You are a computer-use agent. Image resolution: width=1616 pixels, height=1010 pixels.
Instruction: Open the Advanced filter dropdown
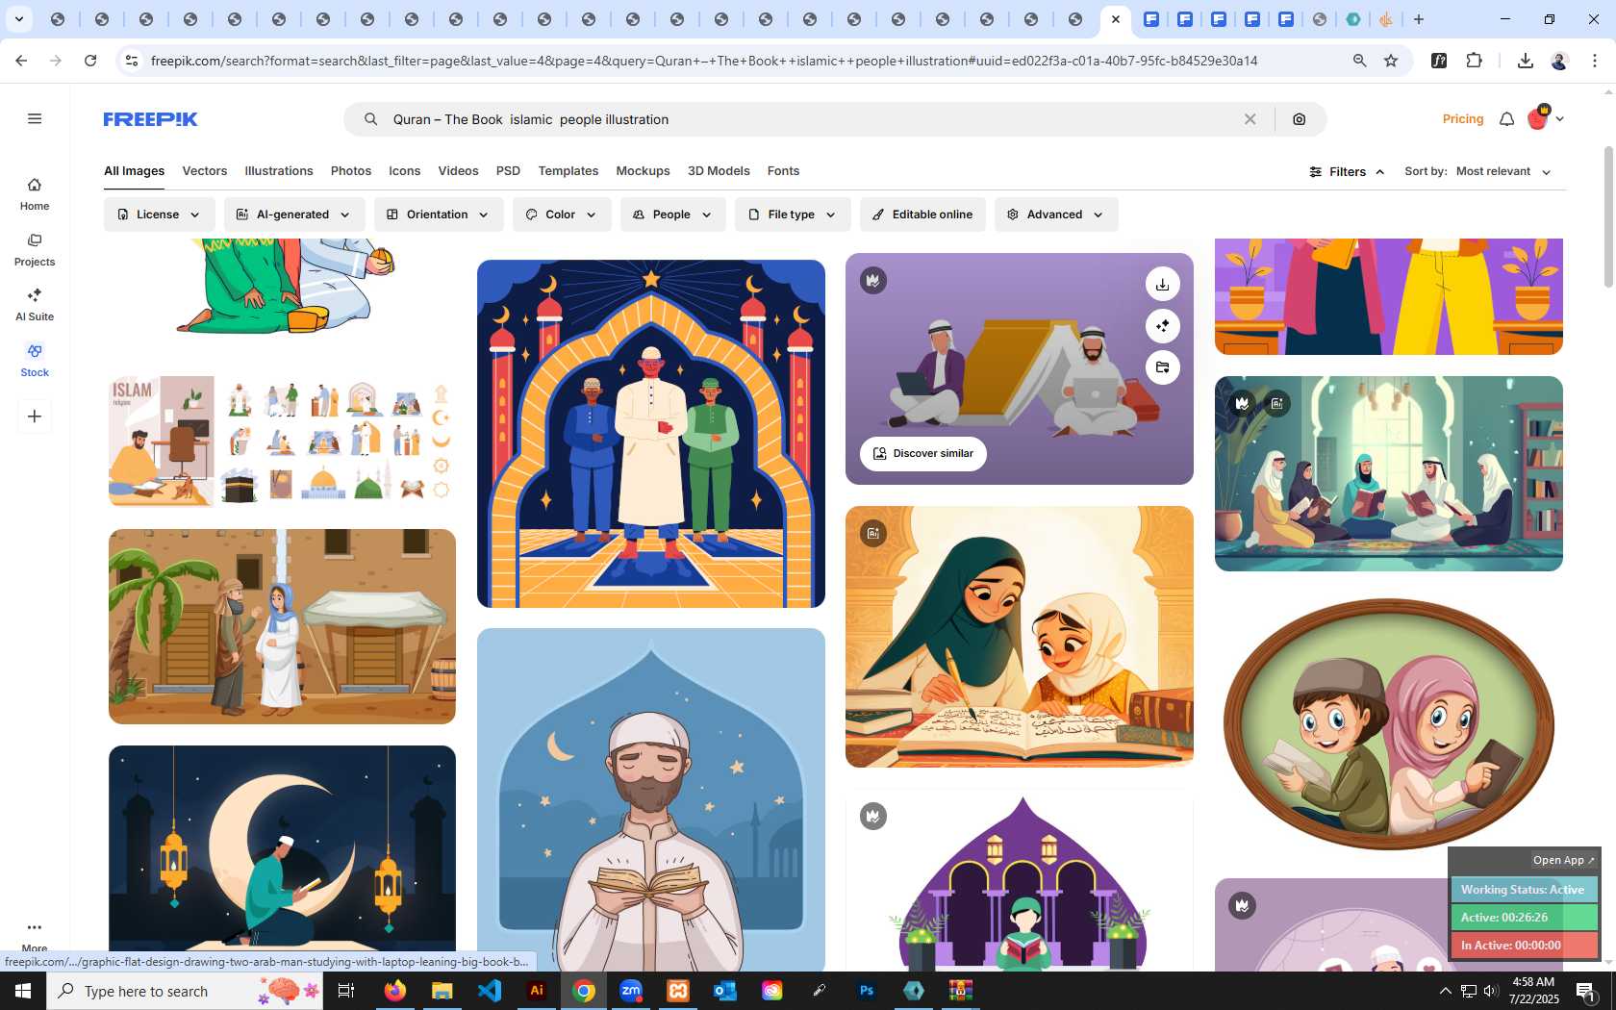pos(1056,215)
